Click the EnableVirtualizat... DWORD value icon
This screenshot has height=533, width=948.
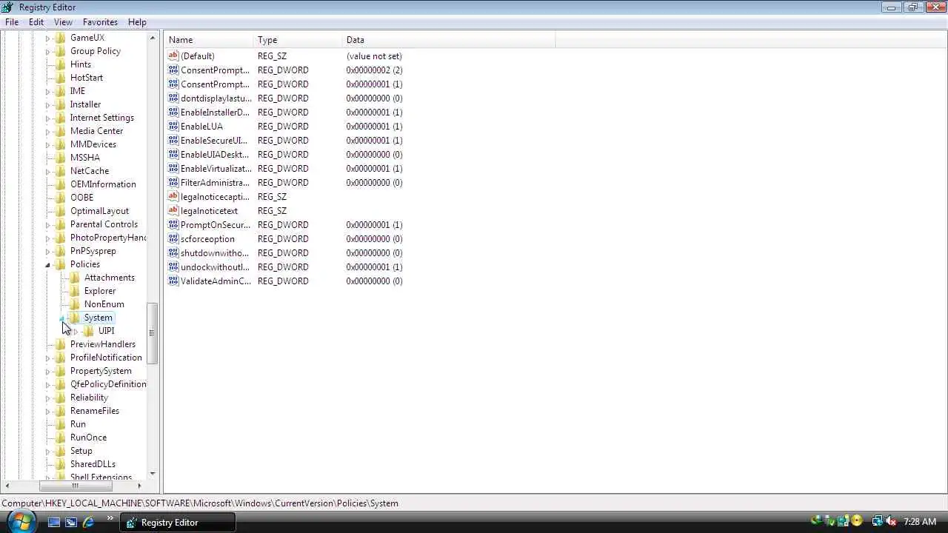173,169
